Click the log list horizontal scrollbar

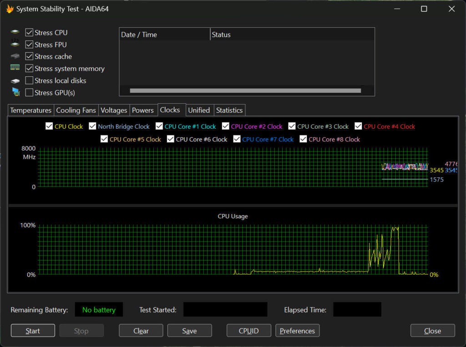coord(245,91)
